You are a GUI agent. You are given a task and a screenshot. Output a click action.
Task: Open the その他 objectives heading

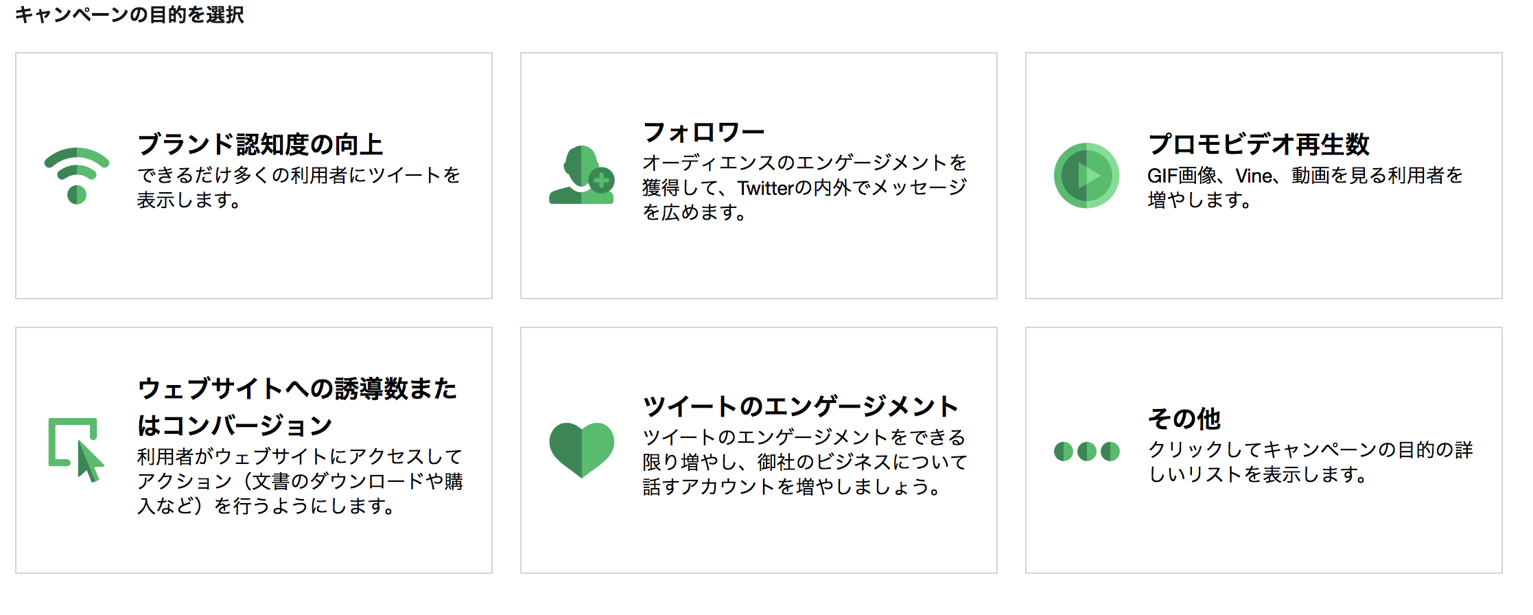(x=1184, y=419)
